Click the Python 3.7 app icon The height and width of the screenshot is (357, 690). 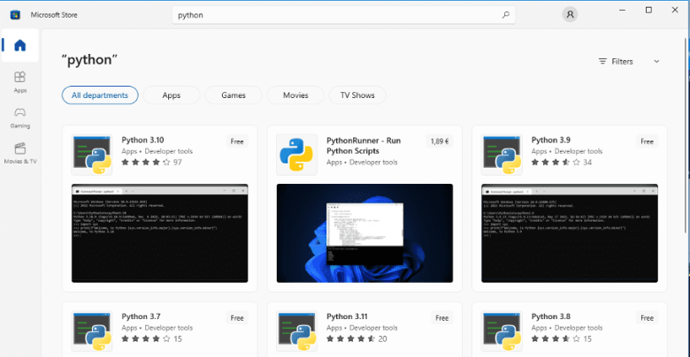coord(92,331)
